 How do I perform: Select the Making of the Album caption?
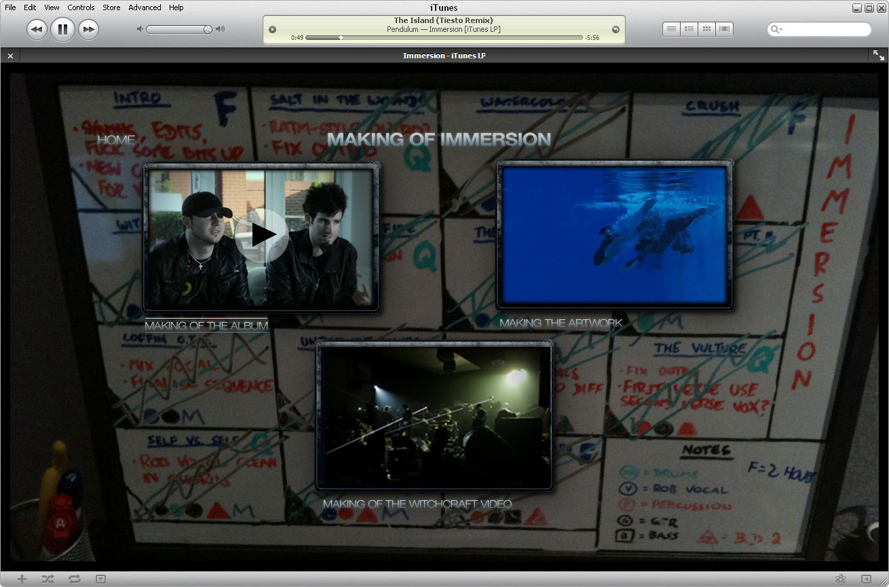[206, 325]
